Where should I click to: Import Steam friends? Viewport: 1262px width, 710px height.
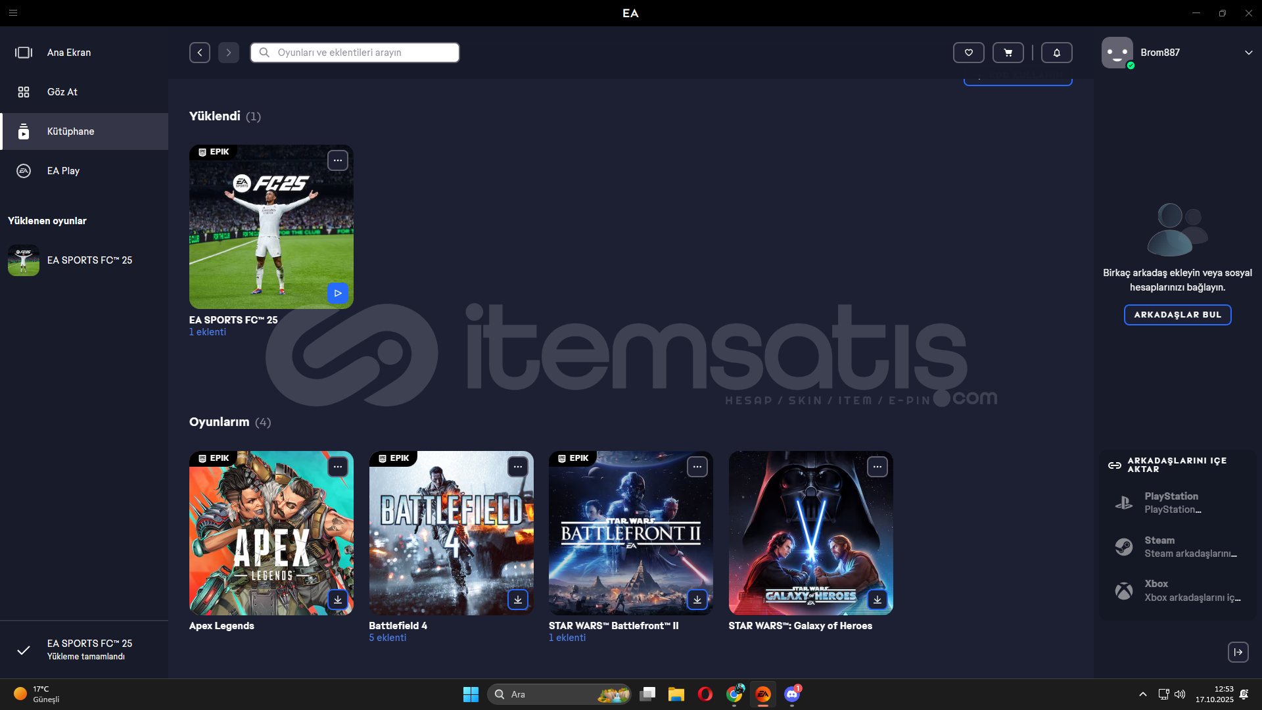pos(1177,547)
